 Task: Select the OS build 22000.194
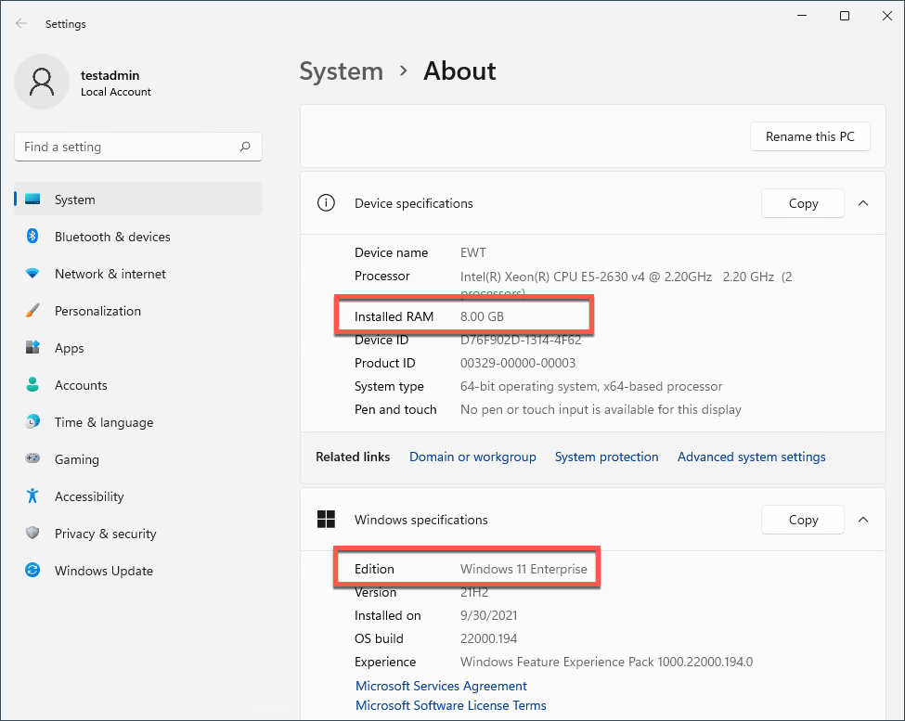pyautogui.click(x=488, y=638)
